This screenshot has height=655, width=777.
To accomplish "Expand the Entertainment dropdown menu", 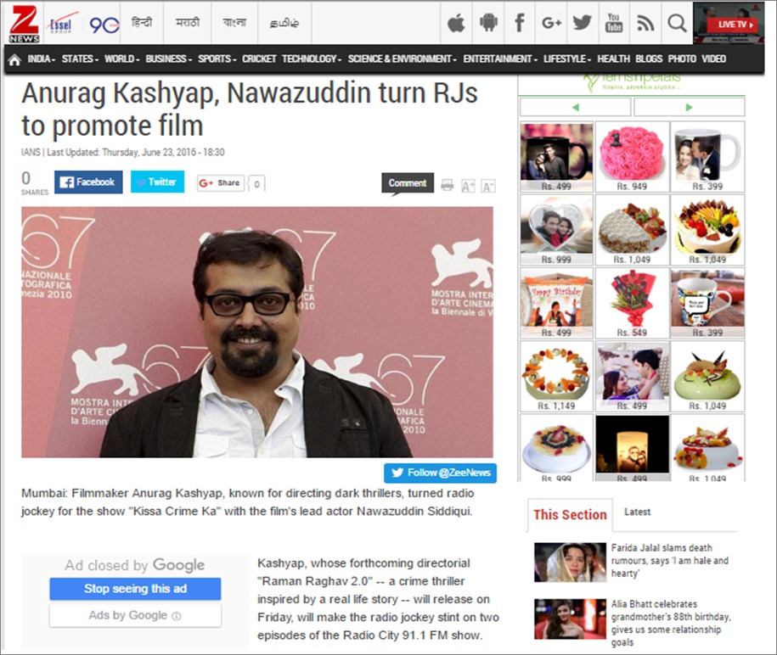I will [500, 59].
